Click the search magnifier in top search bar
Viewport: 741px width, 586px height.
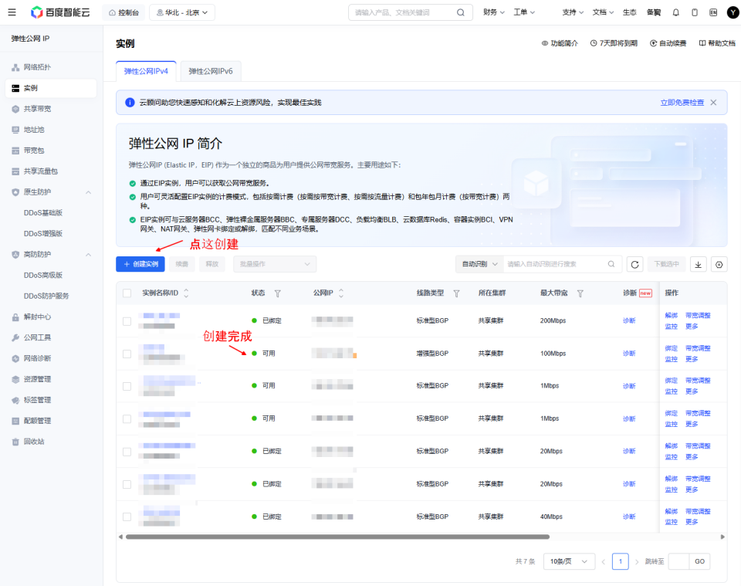click(460, 13)
